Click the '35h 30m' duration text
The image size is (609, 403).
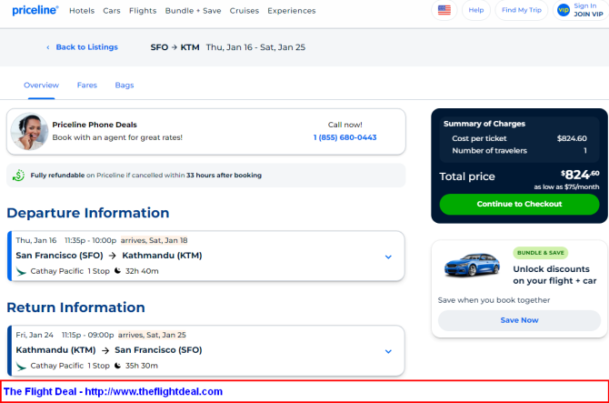click(142, 366)
